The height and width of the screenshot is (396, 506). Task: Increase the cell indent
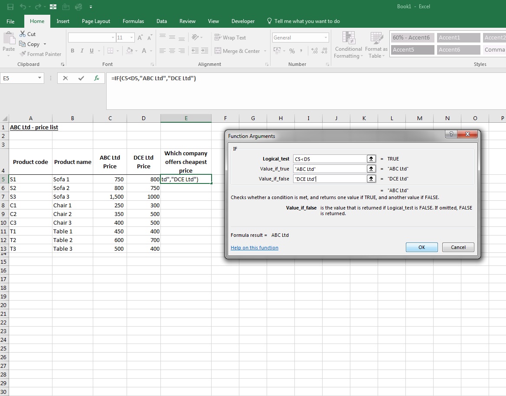click(205, 51)
